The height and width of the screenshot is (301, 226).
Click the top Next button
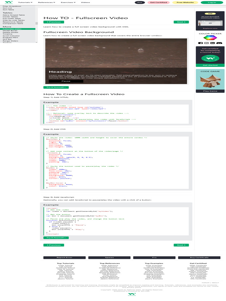click(x=181, y=22)
